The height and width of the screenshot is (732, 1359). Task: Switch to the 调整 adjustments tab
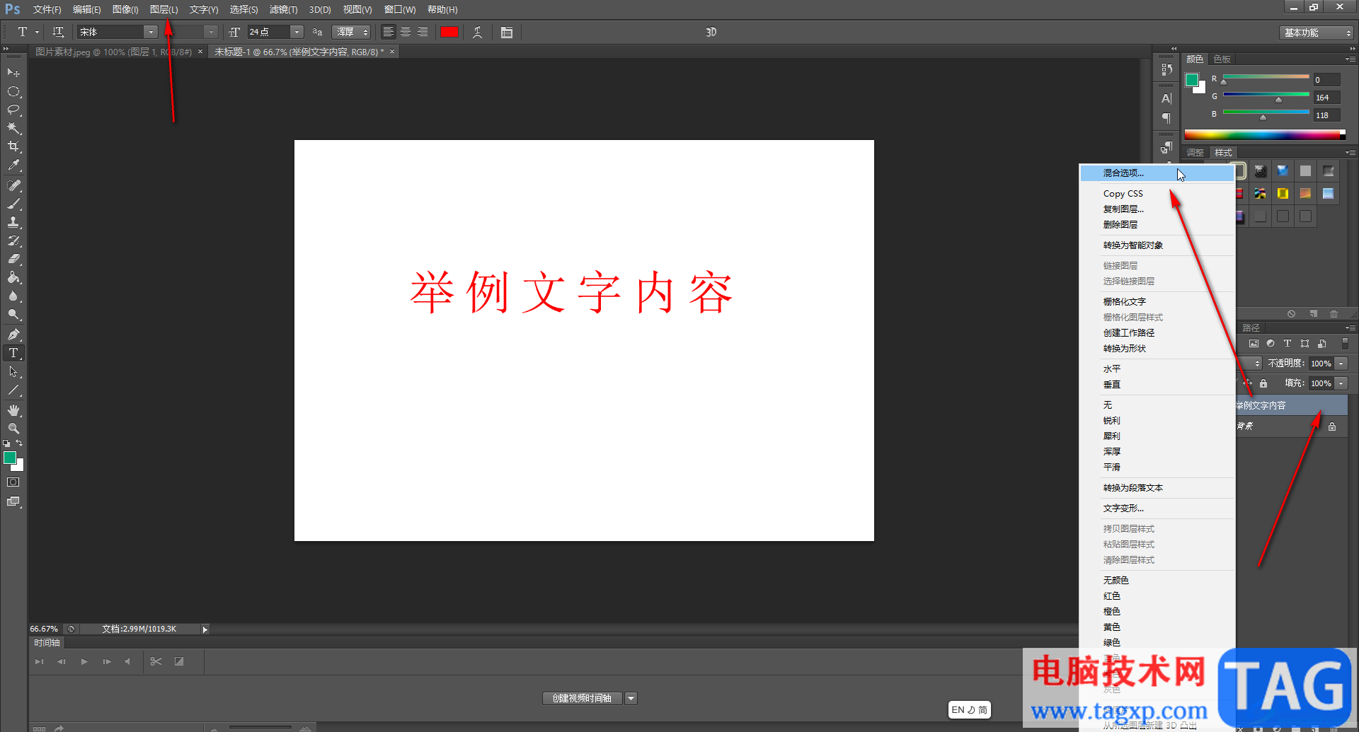click(1195, 152)
